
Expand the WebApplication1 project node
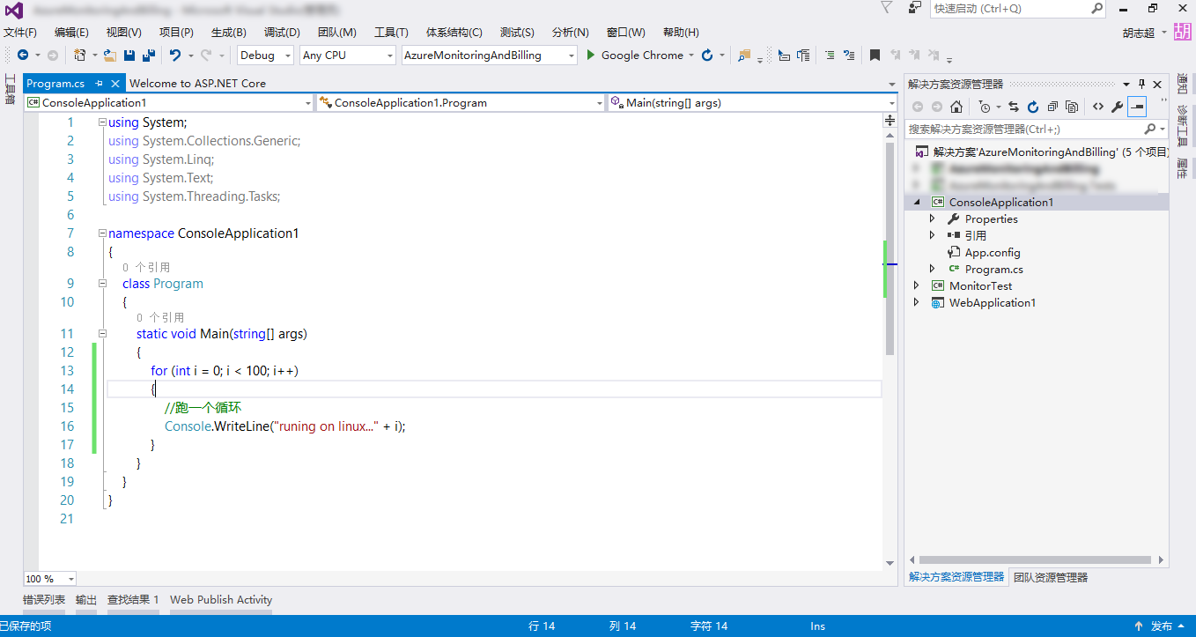917,302
